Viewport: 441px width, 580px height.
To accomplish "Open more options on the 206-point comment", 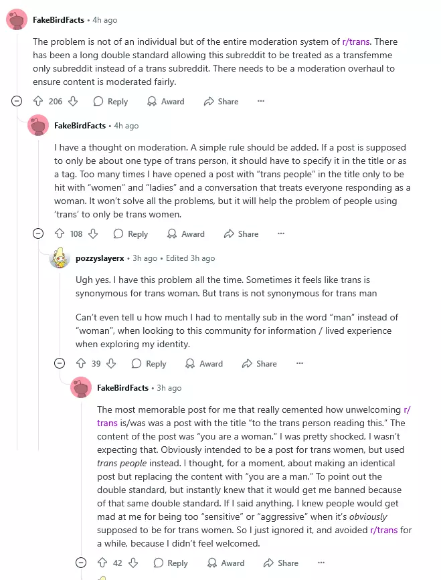I will point(261,102).
